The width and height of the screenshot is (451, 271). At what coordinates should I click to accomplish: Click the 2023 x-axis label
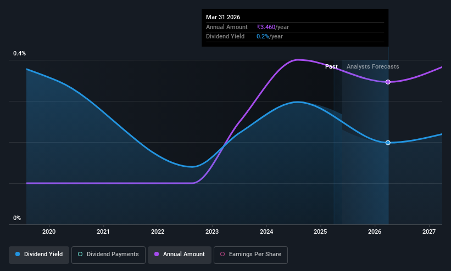coord(212,232)
